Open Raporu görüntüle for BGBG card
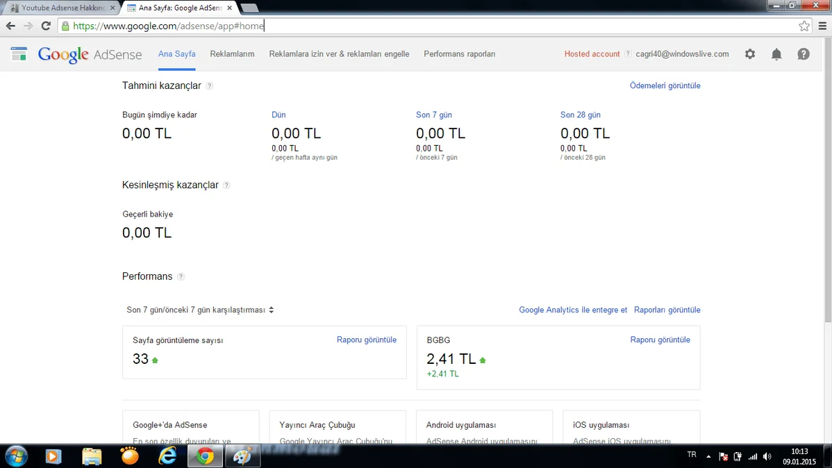Viewport: 832px width, 468px height. click(660, 340)
